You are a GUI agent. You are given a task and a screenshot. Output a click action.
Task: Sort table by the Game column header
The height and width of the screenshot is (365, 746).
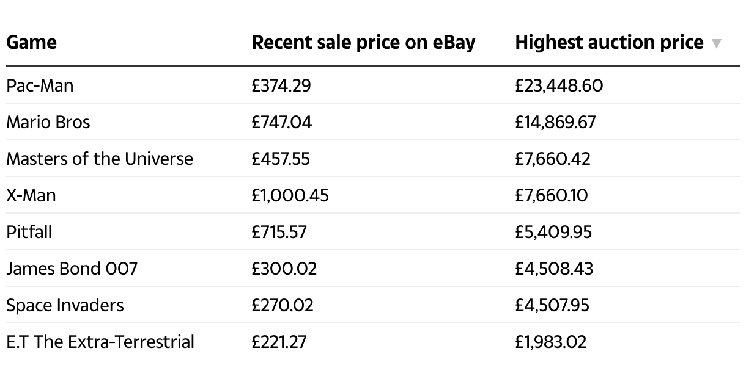point(31,42)
